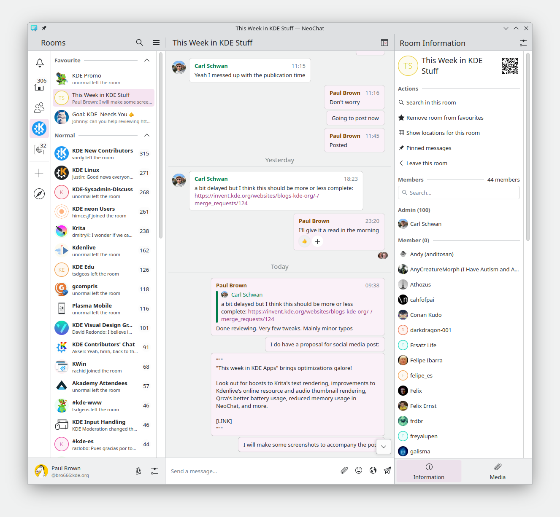Open notifications bell in the sidebar
The height and width of the screenshot is (517, 560).
click(x=39, y=63)
